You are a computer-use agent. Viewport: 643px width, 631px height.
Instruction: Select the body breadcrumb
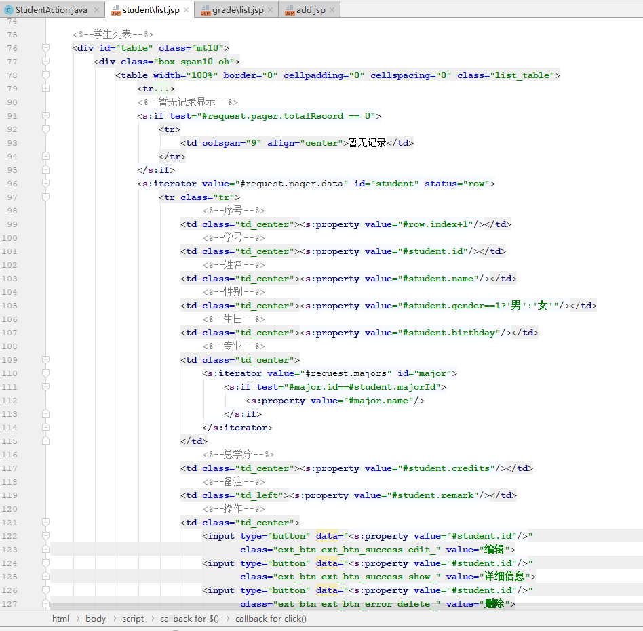pyautogui.click(x=96, y=618)
